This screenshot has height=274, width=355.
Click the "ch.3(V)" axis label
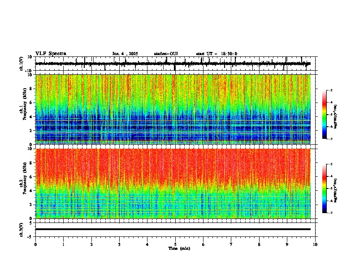[22, 230]
